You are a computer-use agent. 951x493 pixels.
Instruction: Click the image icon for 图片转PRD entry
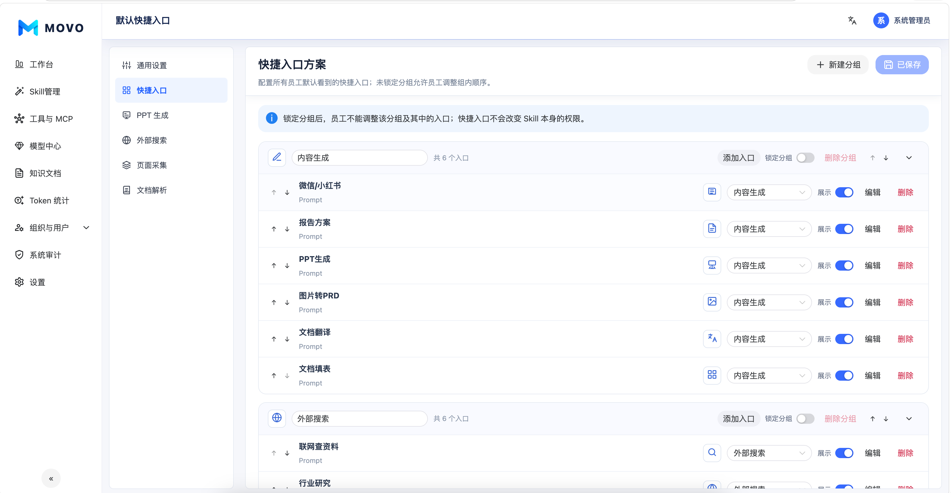[x=712, y=302]
